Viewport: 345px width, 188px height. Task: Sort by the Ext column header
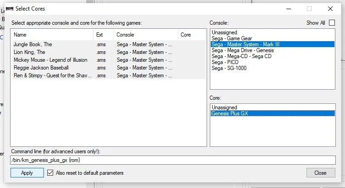(x=104, y=35)
